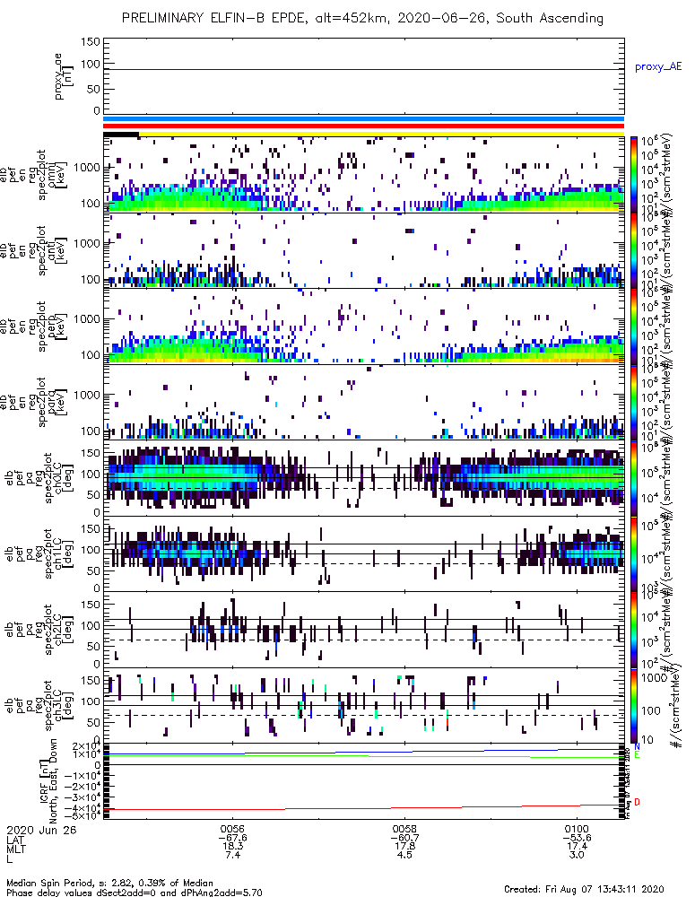Click the ch2LC pitch-angle color bar
The height and width of the screenshot is (897, 695).
click(x=633, y=630)
